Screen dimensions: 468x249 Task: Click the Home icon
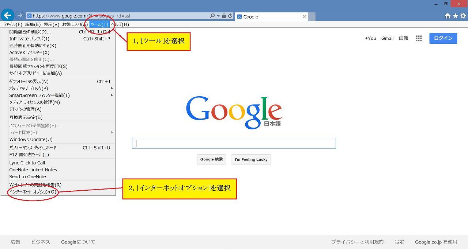[448, 16]
